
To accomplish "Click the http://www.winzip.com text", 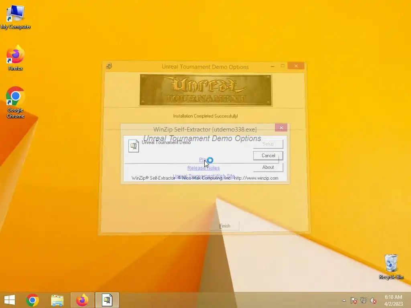I will (256, 178).
